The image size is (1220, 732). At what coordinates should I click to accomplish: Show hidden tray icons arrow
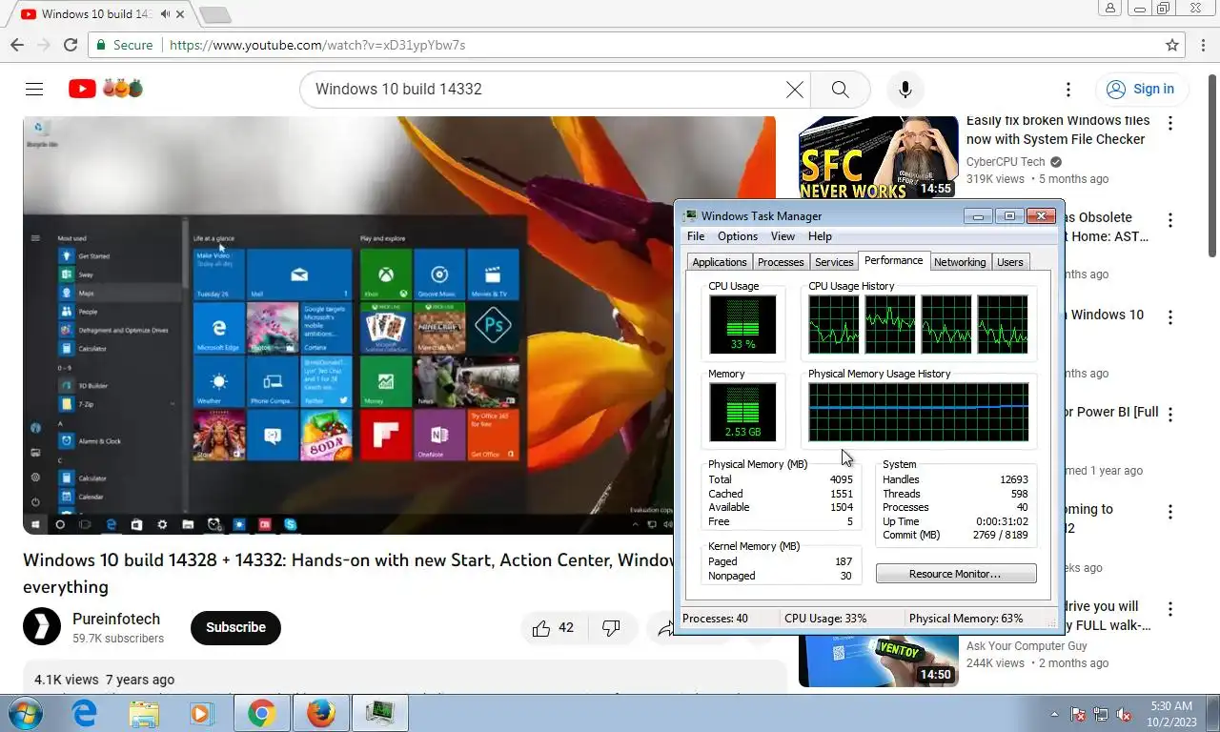pyautogui.click(x=1054, y=714)
